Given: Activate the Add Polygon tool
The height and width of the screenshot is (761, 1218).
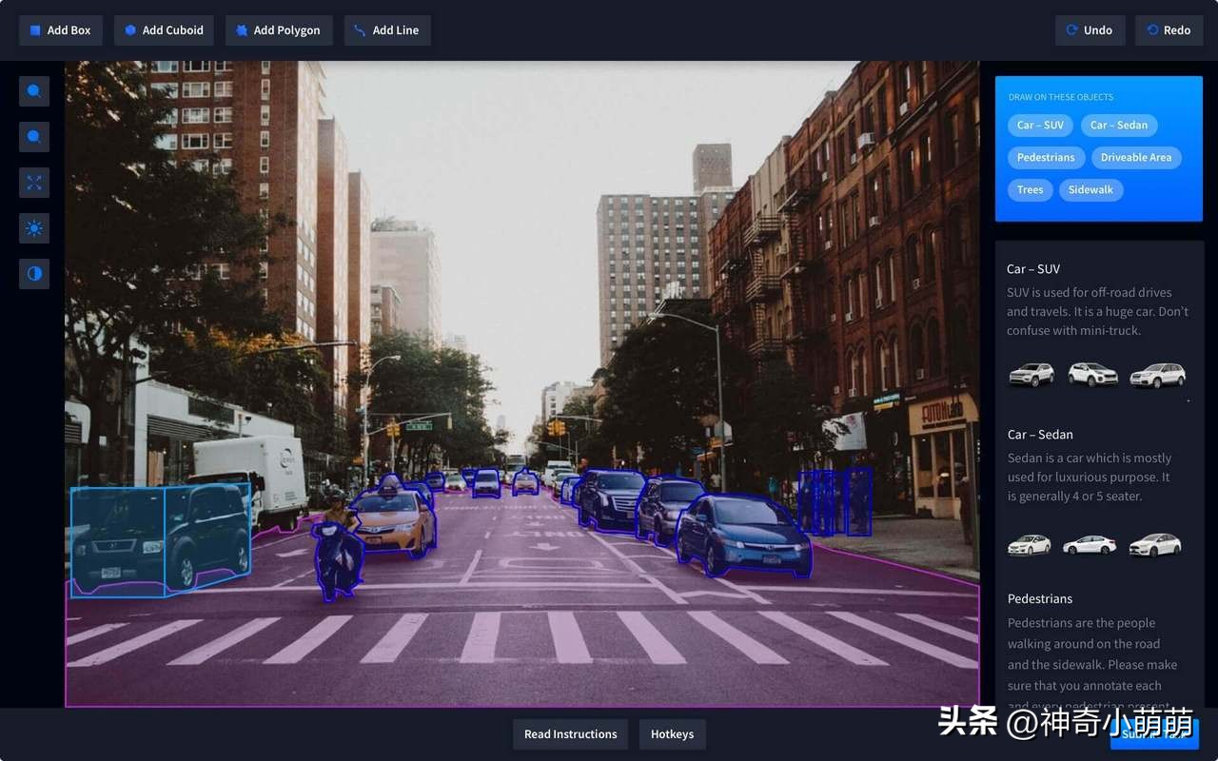Looking at the screenshot, I should 279,30.
